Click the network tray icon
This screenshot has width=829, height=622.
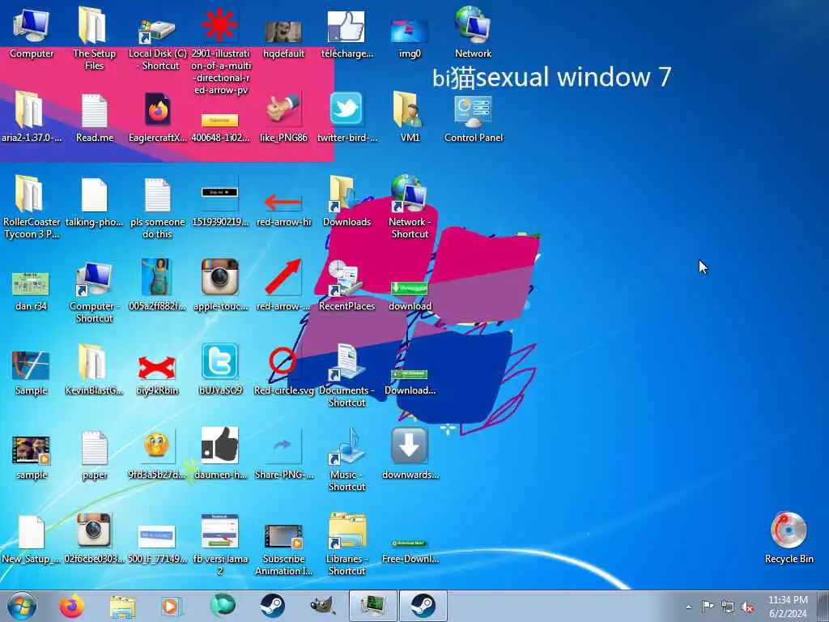pos(728,607)
